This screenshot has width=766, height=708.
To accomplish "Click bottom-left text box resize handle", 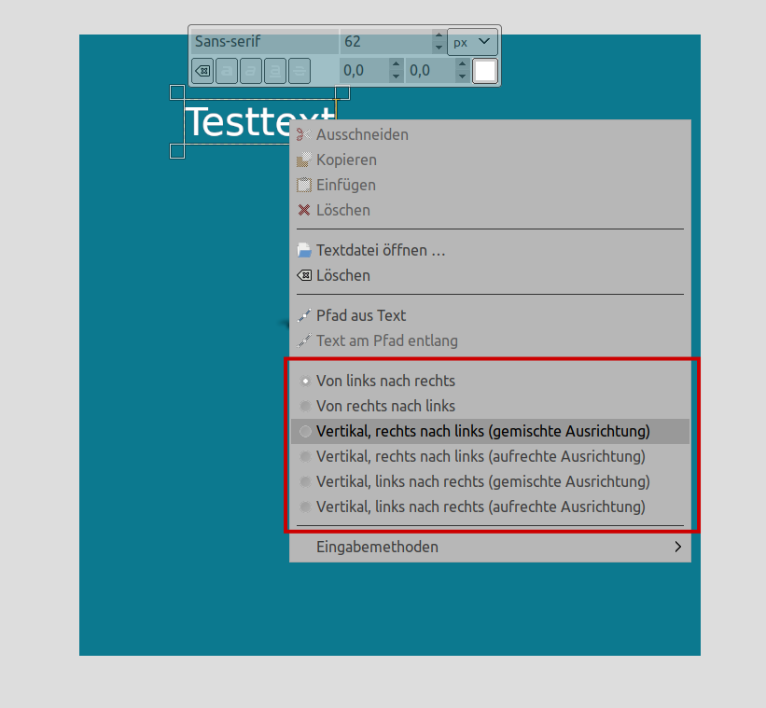I will click(x=177, y=151).
